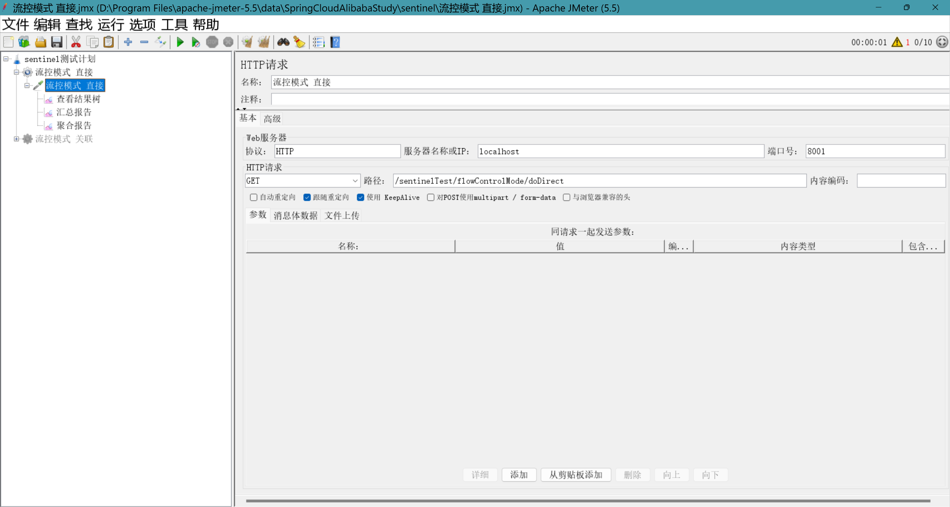This screenshot has height=507, width=950.
Task: Start the test plan with green play icon
Action: pyautogui.click(x=180, y=42)
